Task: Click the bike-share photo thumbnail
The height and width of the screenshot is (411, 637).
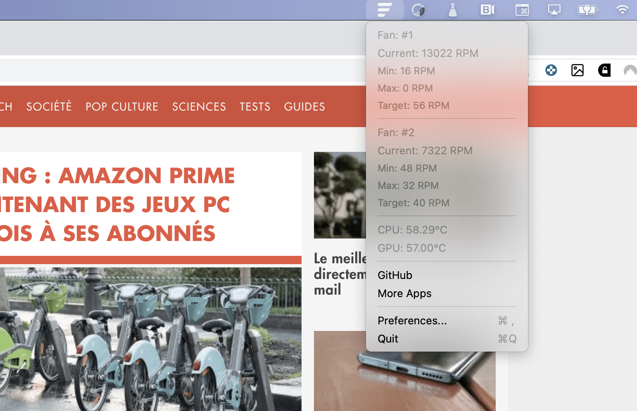Action: (x=151, y=339)
